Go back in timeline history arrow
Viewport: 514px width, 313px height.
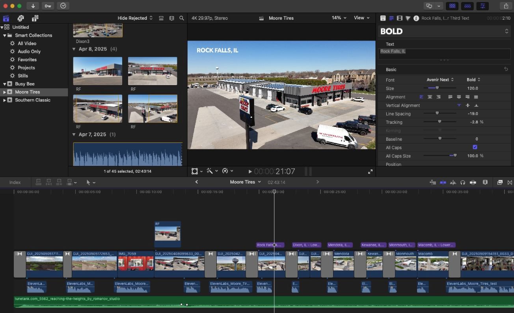(197, 182)
